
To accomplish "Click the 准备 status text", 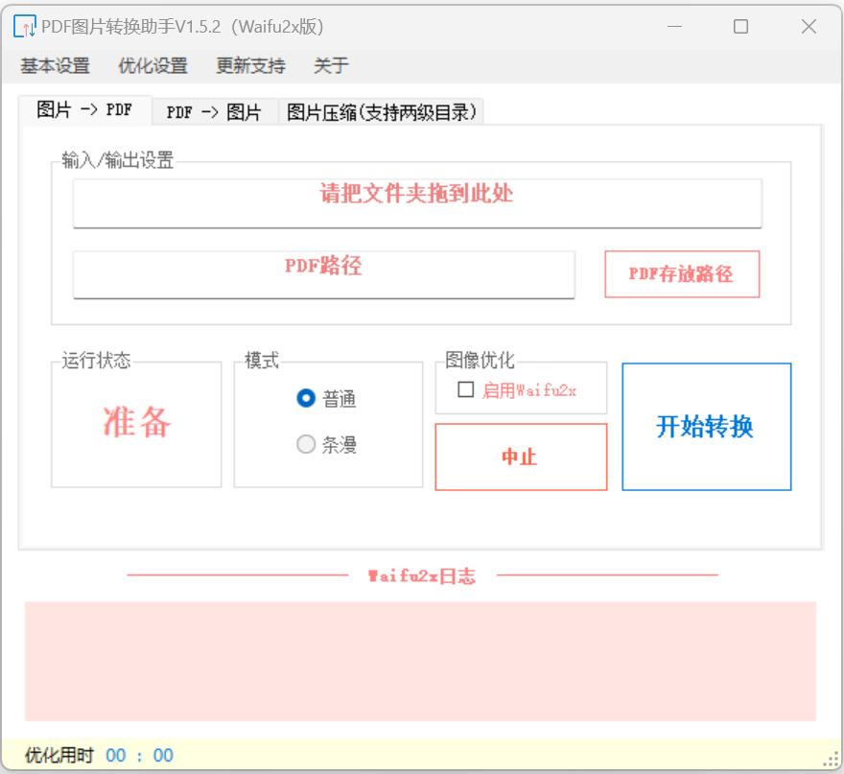I will click(x=137, y=421).
